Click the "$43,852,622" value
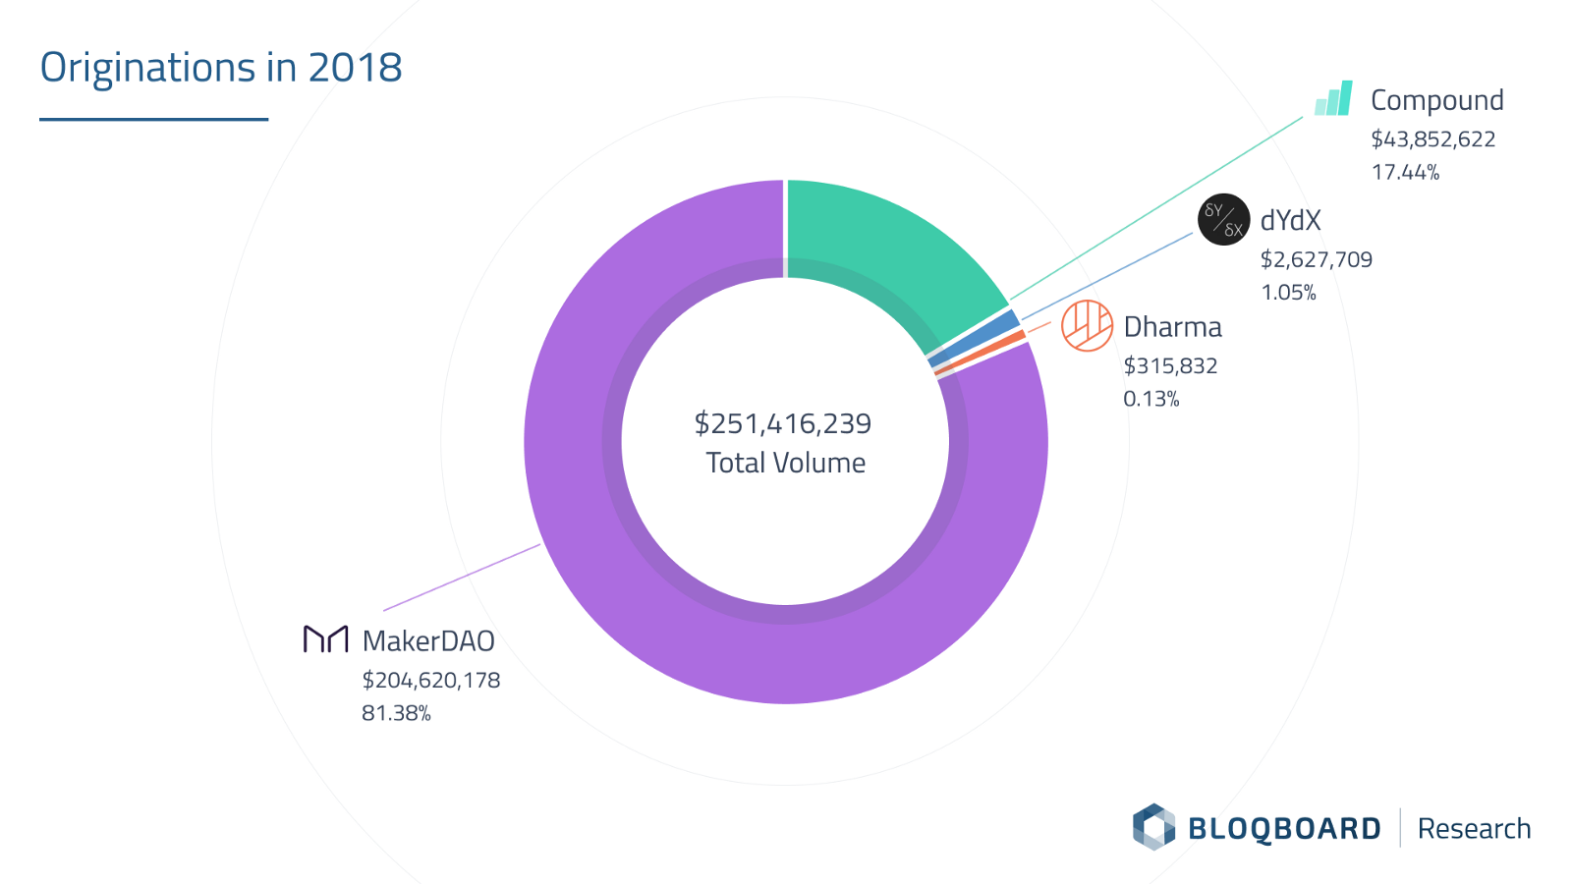 1433,139
